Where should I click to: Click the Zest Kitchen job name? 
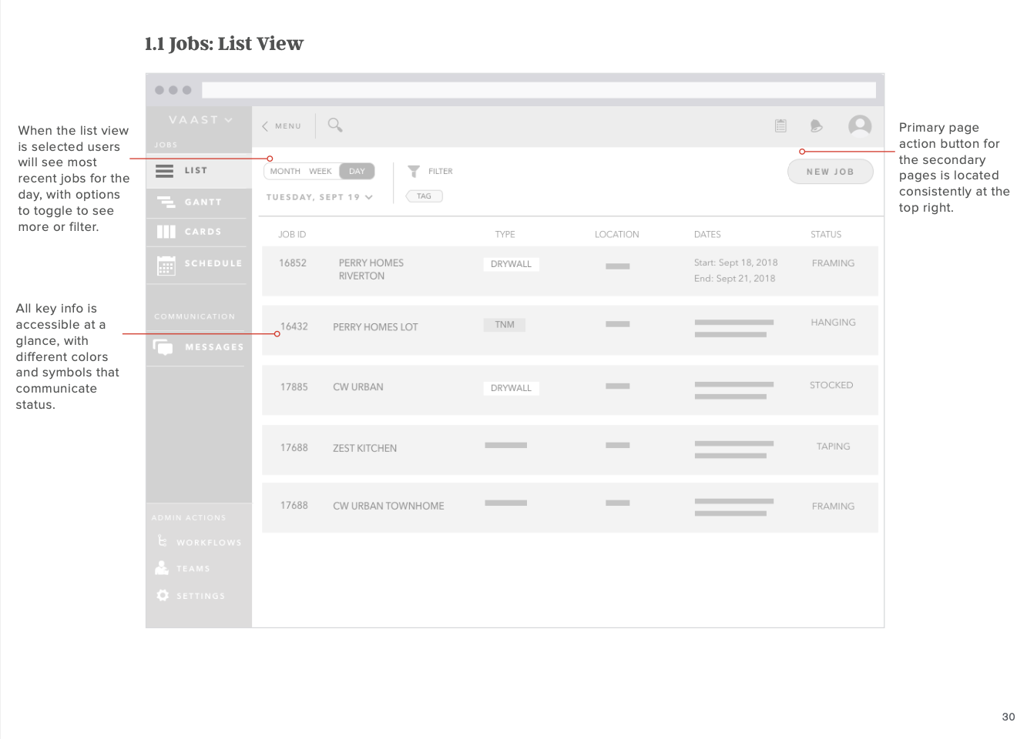click(365, 448)
